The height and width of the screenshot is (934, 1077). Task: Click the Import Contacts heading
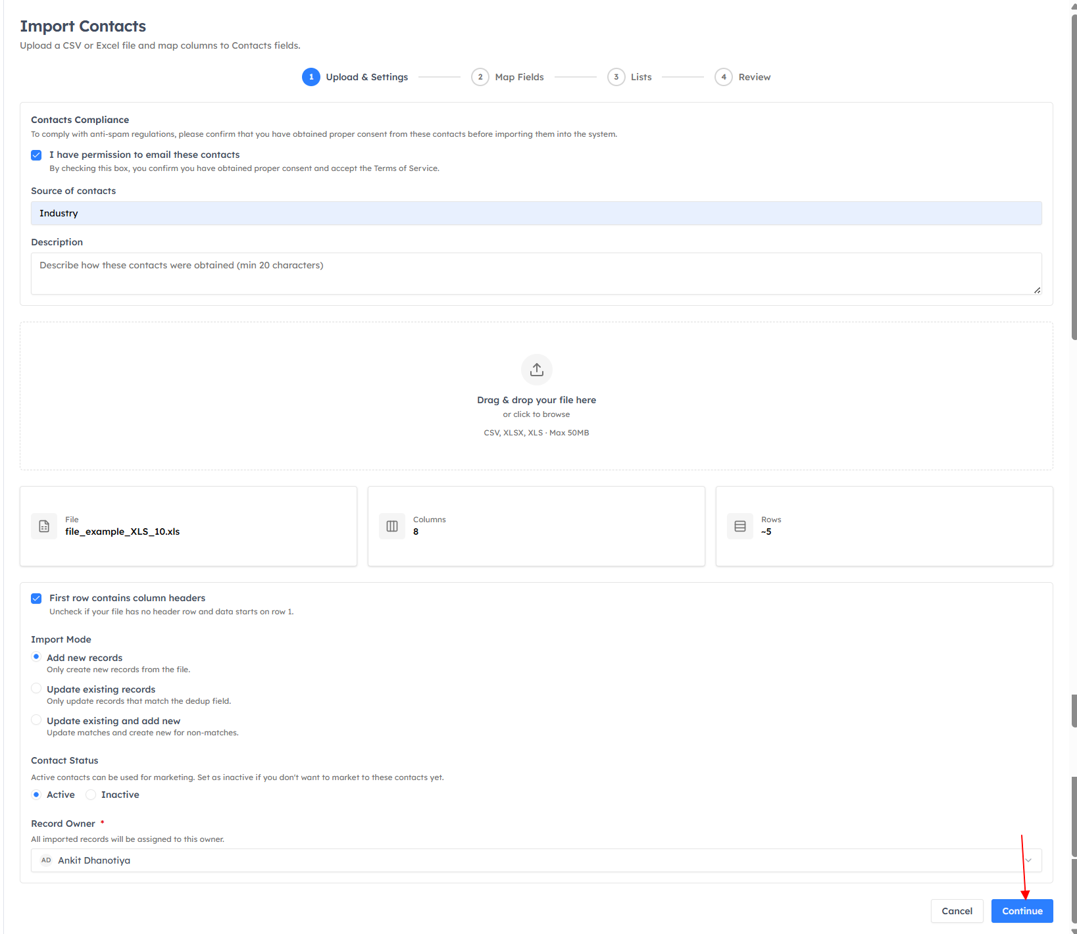coord(83,26)
